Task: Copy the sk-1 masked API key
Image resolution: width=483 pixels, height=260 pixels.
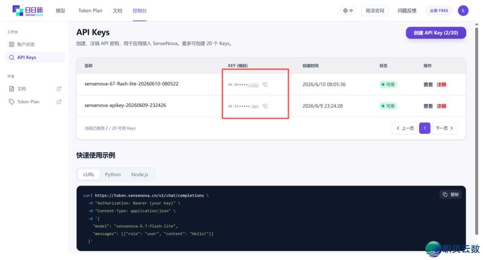Action: [265, 106]
